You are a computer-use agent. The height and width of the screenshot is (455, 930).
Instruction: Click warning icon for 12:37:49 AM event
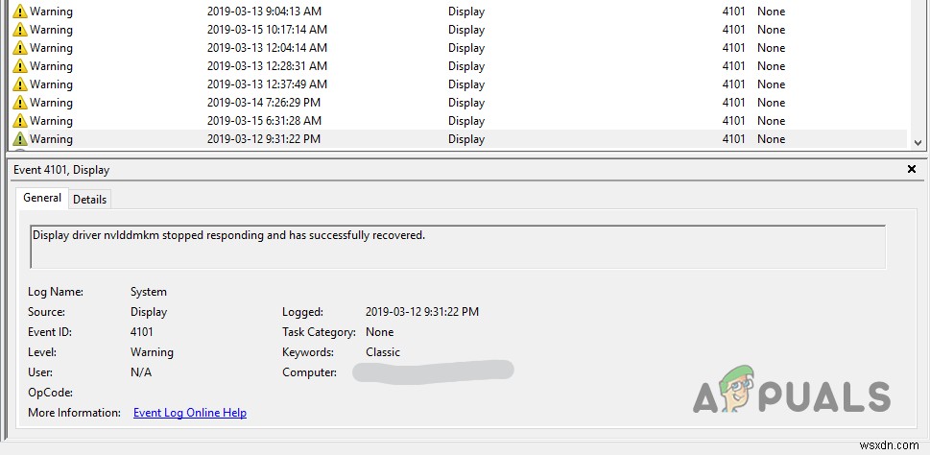tap(20, 84)
